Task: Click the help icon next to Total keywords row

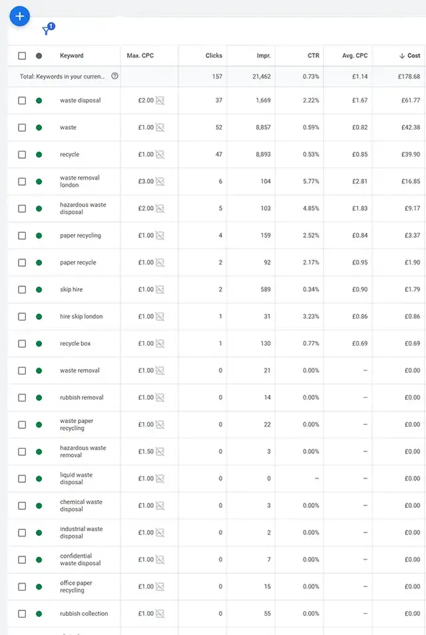Action: coord(114,76)
